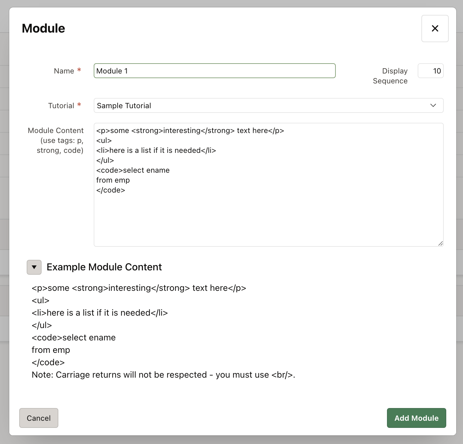Place cursor on '<code>select ename' line in textarea
Viewport: 463px width, 444px height.
coord(133,170)
